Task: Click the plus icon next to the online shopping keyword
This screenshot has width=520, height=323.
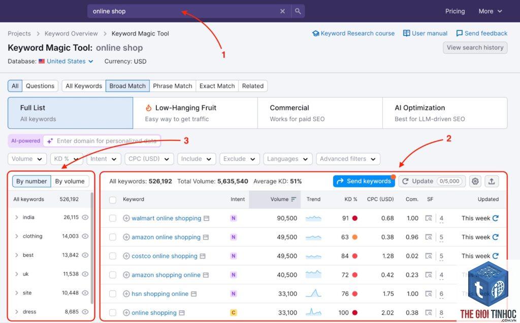Action: (x=126, y=313)
